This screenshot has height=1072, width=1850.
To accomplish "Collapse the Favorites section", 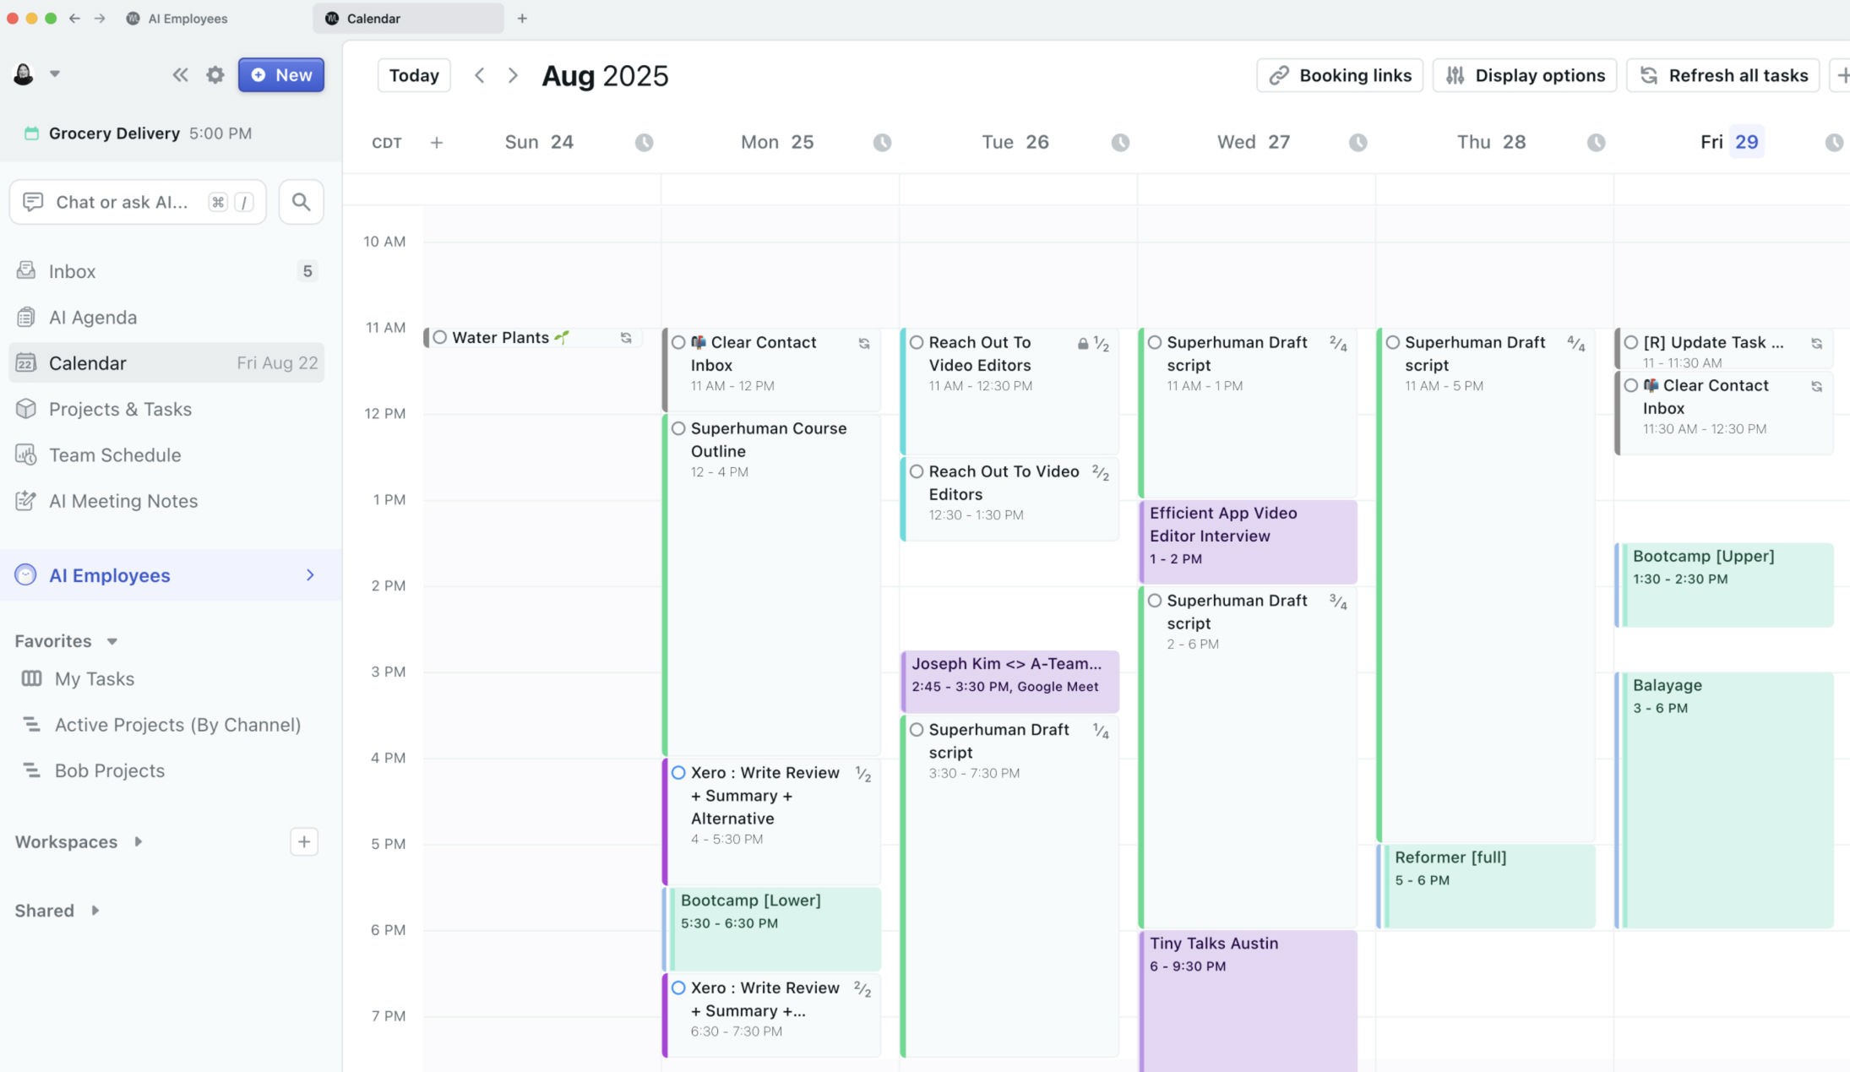I will [112, 641].
